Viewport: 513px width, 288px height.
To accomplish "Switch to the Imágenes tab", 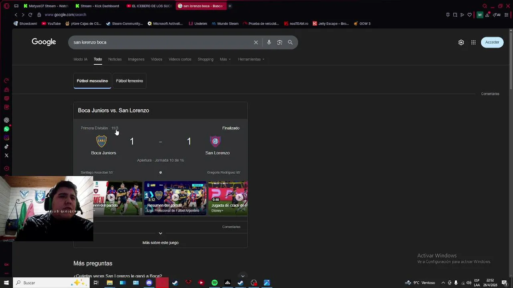I will pyautogui.click(x=136, y=59).
